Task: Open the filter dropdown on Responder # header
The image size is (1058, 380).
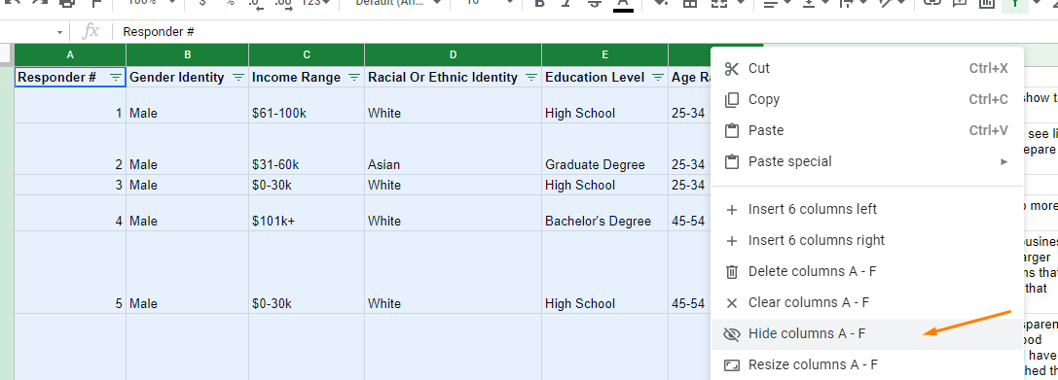Action: (116, 78)
